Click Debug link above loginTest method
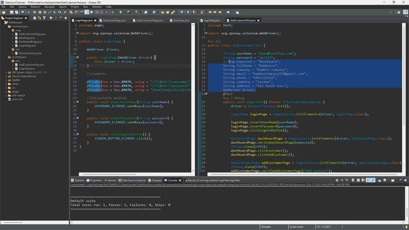Image resolution: width=409 pixels, height=230 pixels. click(239, 98)
